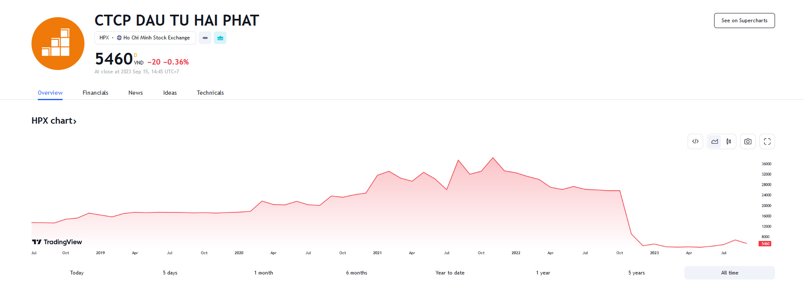Click the See on Supercharts button
Viewport: 804px width, 308px height.
[744, 21]
